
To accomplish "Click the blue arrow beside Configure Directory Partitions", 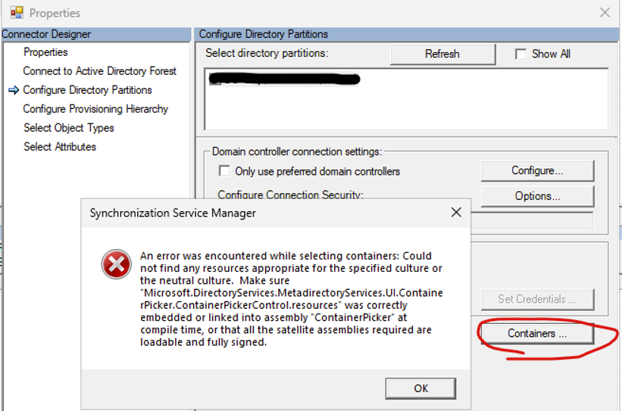I will [x=14, y=90].
